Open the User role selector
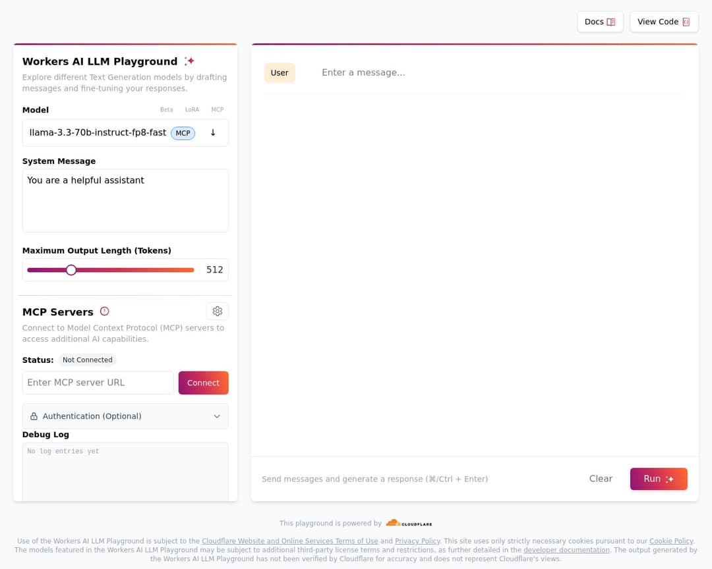The height and width of the screenshot is (569, 712). (x=280, y=72)
